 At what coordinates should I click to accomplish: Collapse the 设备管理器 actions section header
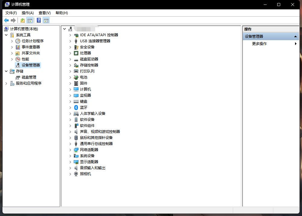coord(296,37)
